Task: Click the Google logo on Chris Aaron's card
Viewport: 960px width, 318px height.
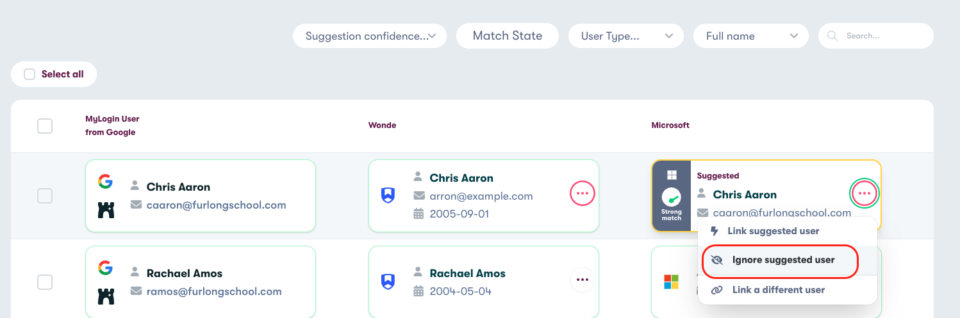Action: (105, 182)
